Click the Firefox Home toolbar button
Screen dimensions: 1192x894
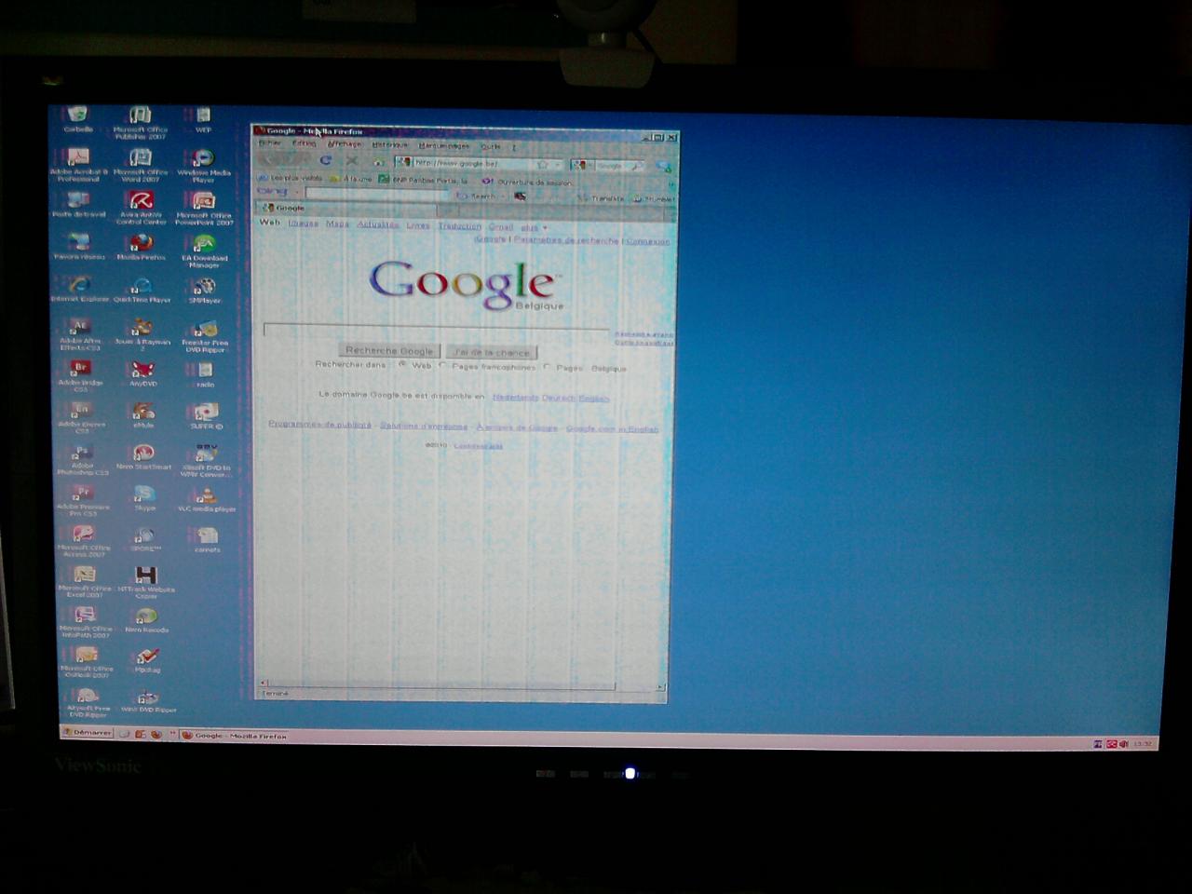coord(378,162)
